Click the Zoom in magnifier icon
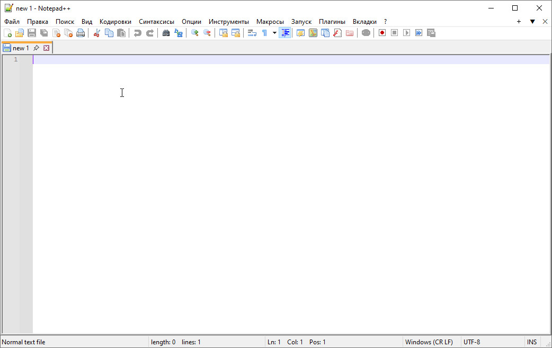Screen dimensions: 552x348 (194, 33)
